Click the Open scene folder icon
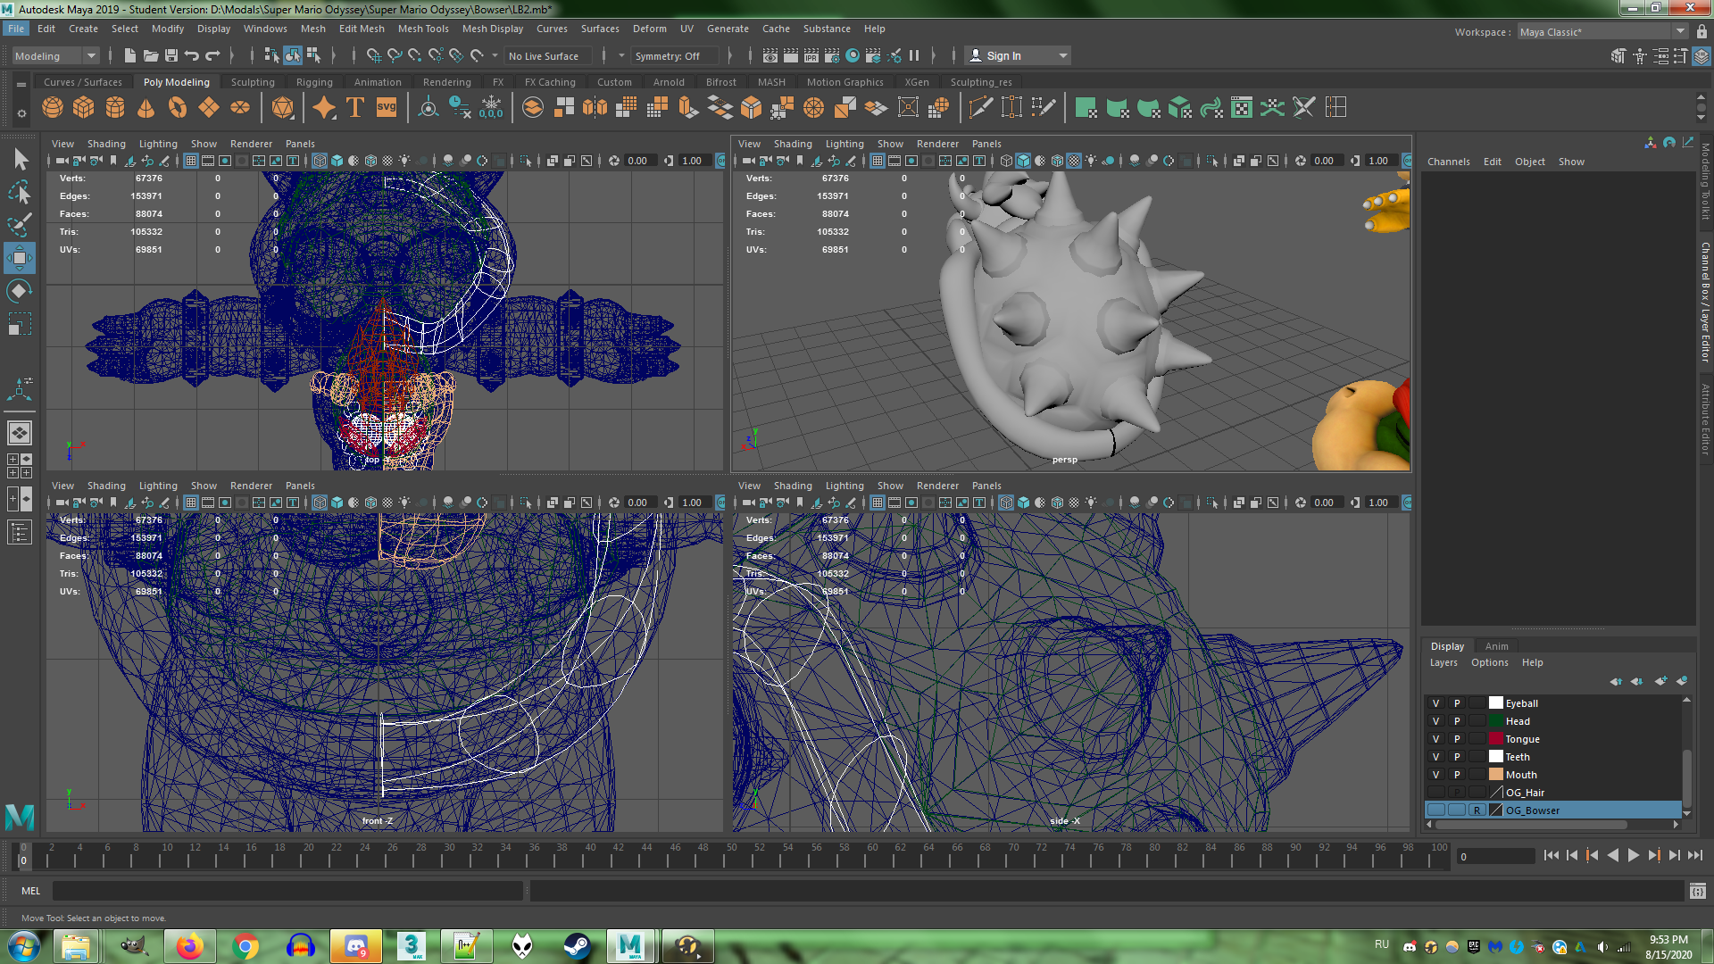The height and width of the screenshot is (964, 1714). (151, 55)
